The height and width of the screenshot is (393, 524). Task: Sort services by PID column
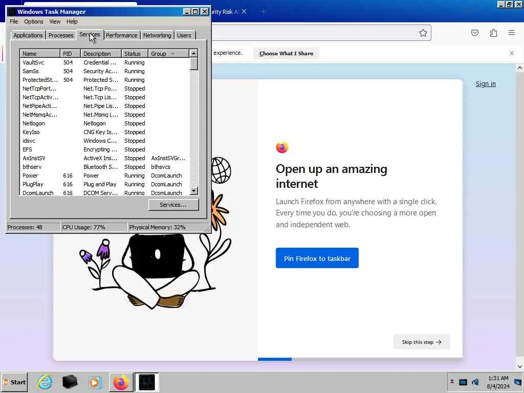[71, 53]
